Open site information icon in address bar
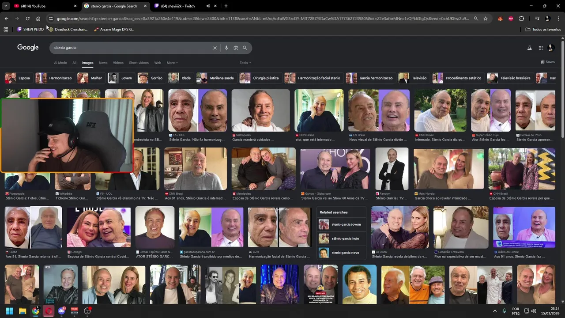565x318 pixels. pos(51,19)
